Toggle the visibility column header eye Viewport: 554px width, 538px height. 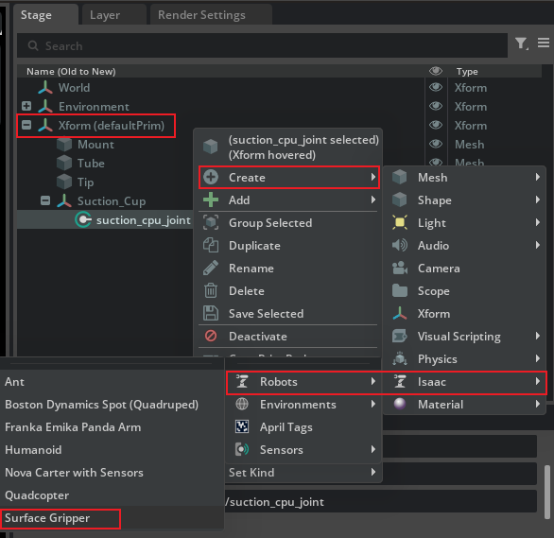(436, 71)
